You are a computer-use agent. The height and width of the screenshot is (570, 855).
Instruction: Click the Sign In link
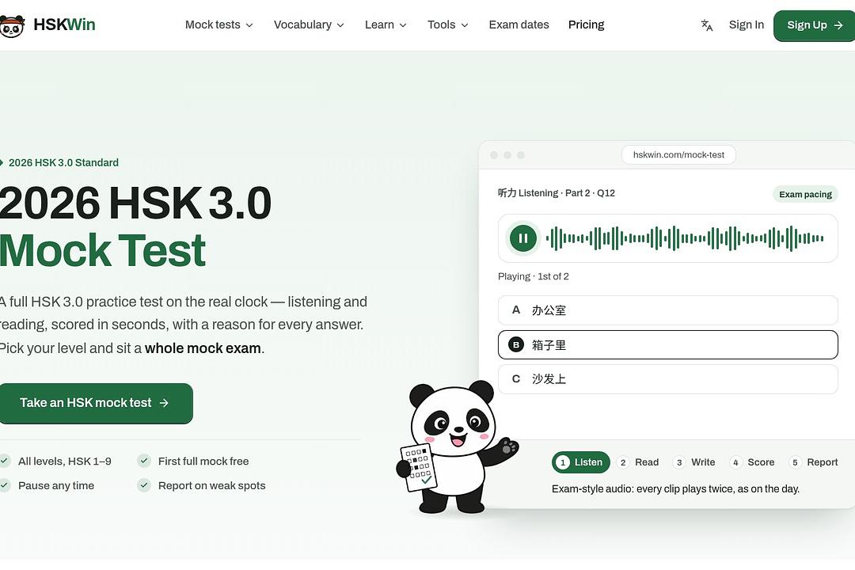click(x=747, y=25)
